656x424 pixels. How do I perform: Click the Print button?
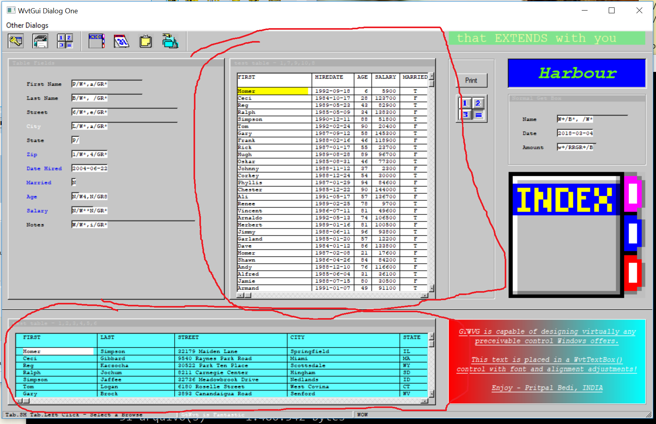coord(471,81)
